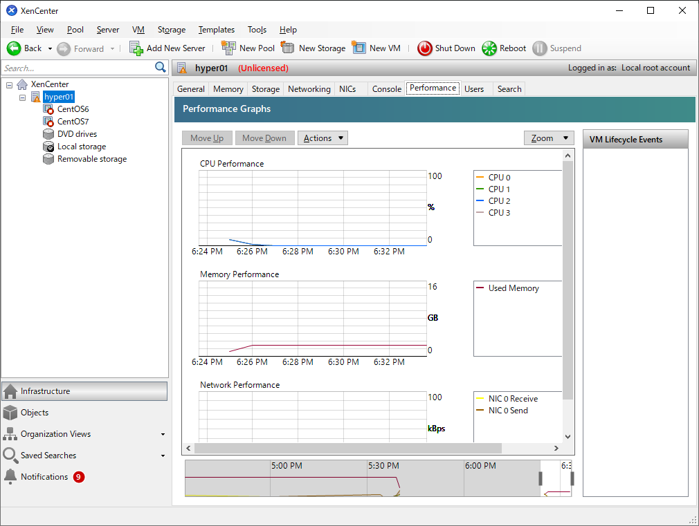Click the graphs vertical scrollbar down arrow

pyautogui.click(x=568, y=437)
